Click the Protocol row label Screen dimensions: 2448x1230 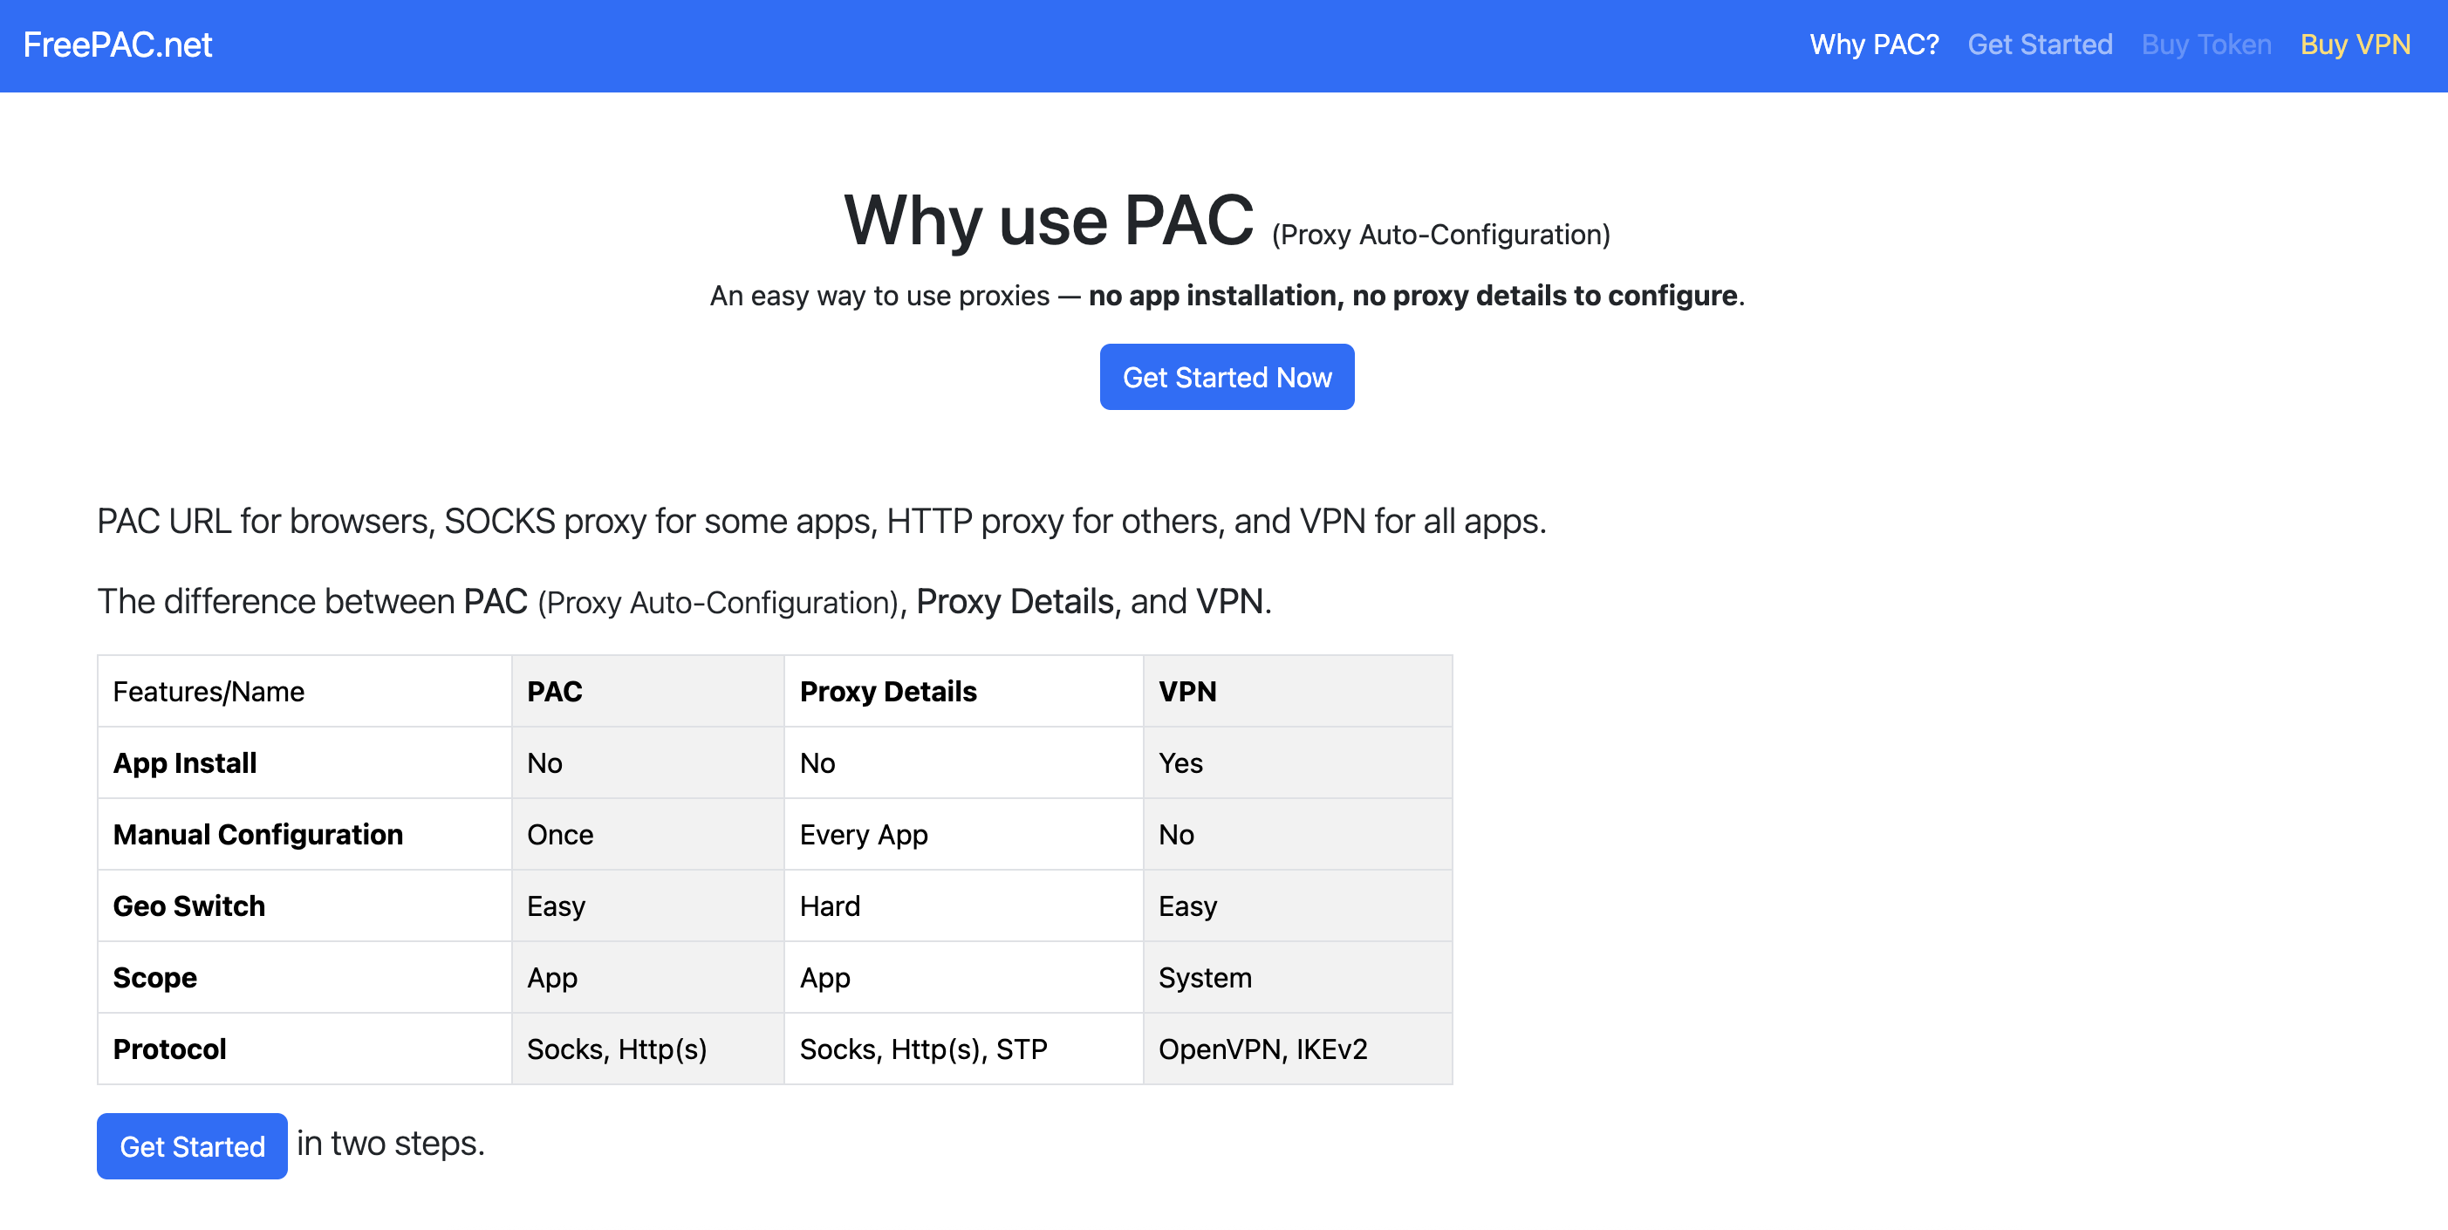click(x=169, y=1049)
